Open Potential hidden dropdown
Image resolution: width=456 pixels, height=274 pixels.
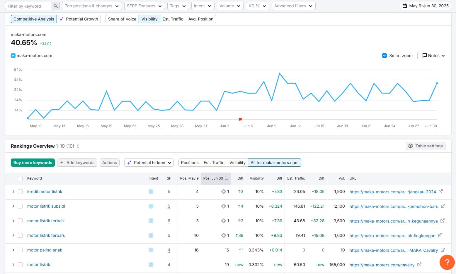pyautogui.click(x=149, y=163)
